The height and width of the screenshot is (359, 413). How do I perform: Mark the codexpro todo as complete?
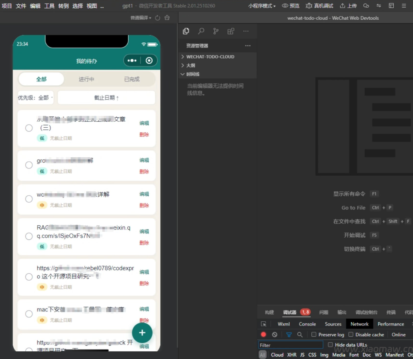(x=29, y=277)
